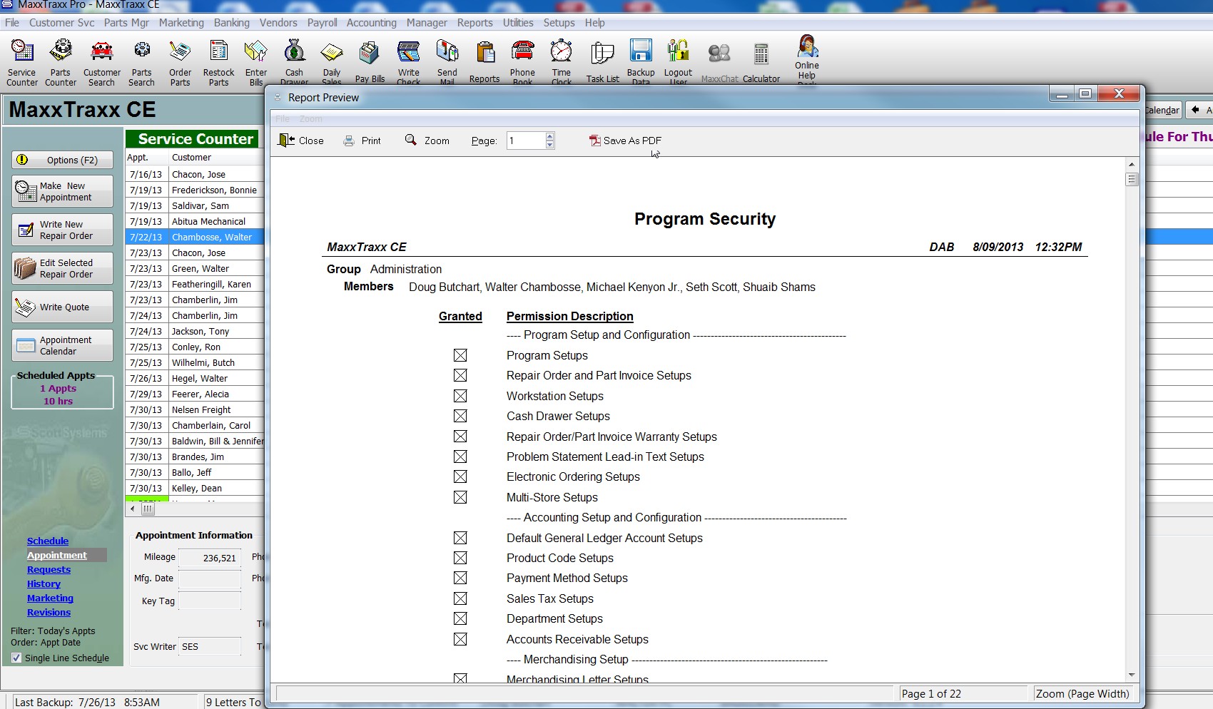Image resolution: width=1213 pixels, height=709 pixels.
Task: Increase page number with spinner up arrow
Action: (x=549, y=136)
